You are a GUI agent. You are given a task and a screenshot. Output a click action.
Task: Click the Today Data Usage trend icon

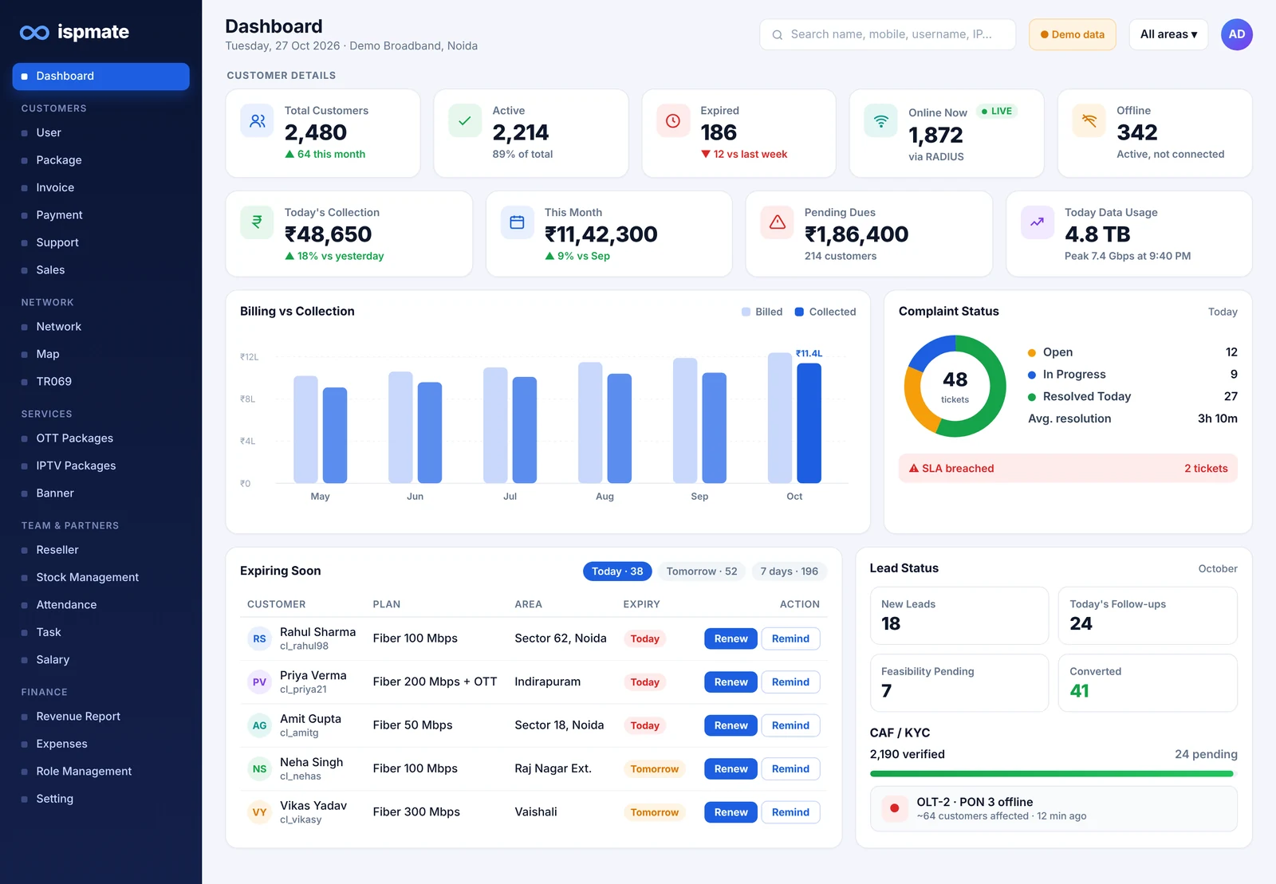click(x=1038, y=222)
